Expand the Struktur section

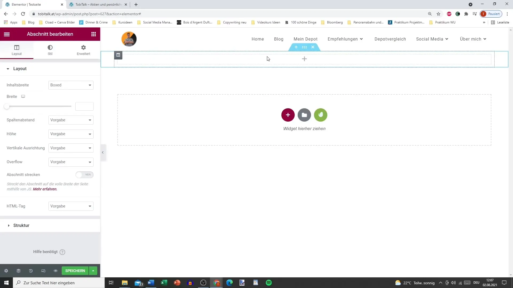tap(50, 225)
